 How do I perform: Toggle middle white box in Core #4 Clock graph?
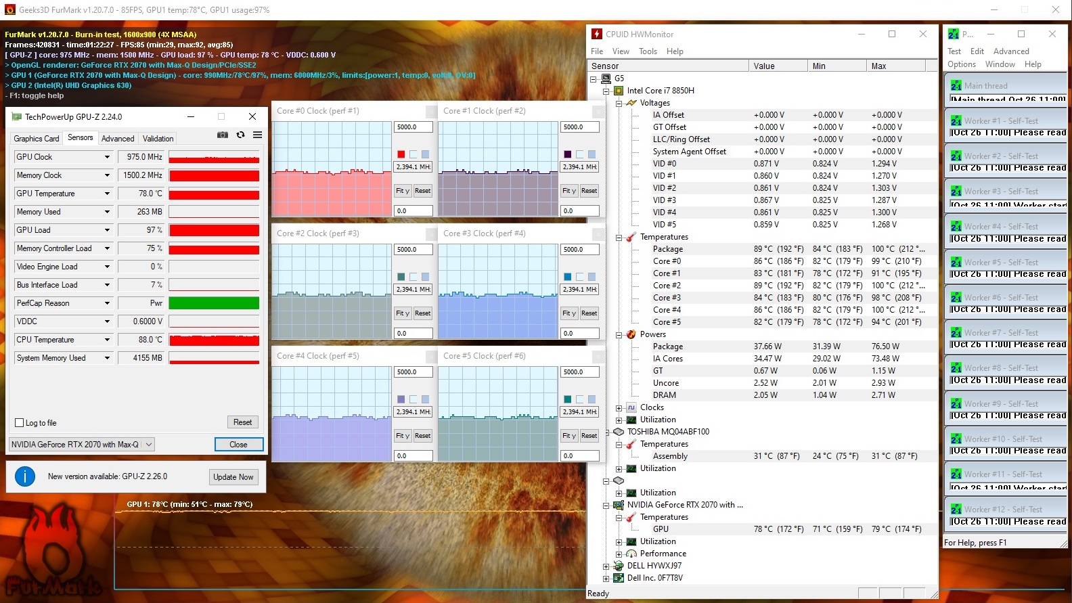[413, 399]
